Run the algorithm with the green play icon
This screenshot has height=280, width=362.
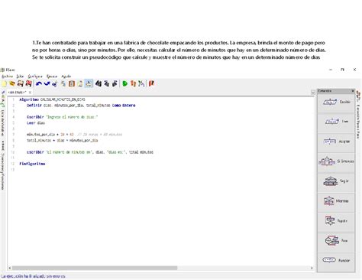[125, 83]
